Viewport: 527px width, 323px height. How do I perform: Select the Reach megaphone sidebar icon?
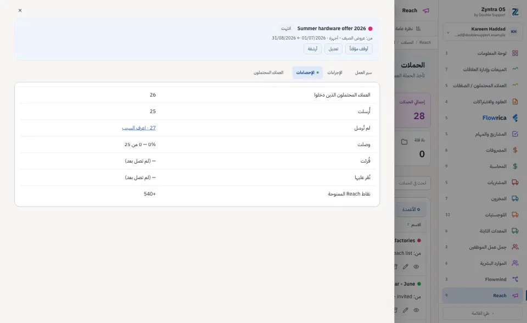click(515, 296)
